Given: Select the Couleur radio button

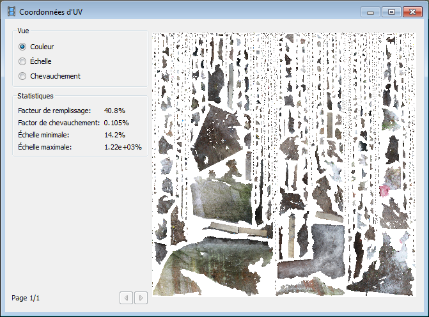Looking at the screenshot, I should tap(23, 47).
